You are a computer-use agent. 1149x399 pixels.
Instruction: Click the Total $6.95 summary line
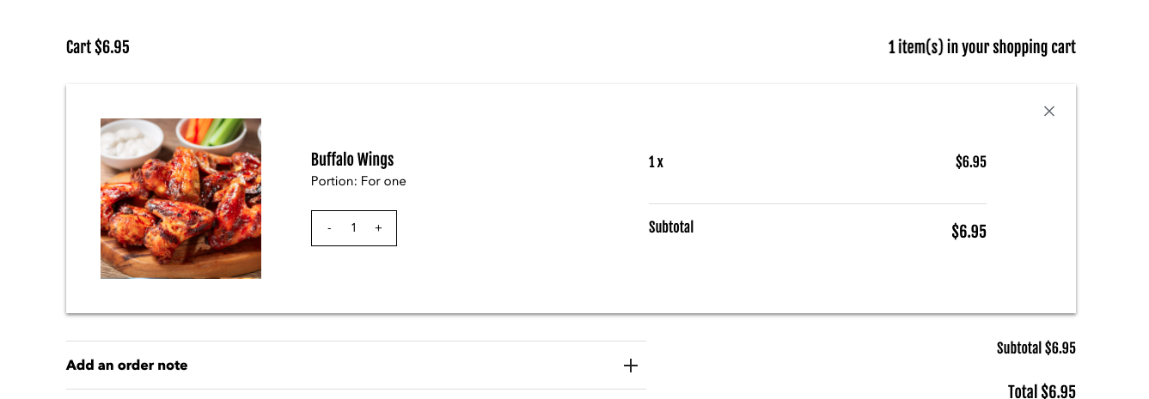coord(1042,392)
